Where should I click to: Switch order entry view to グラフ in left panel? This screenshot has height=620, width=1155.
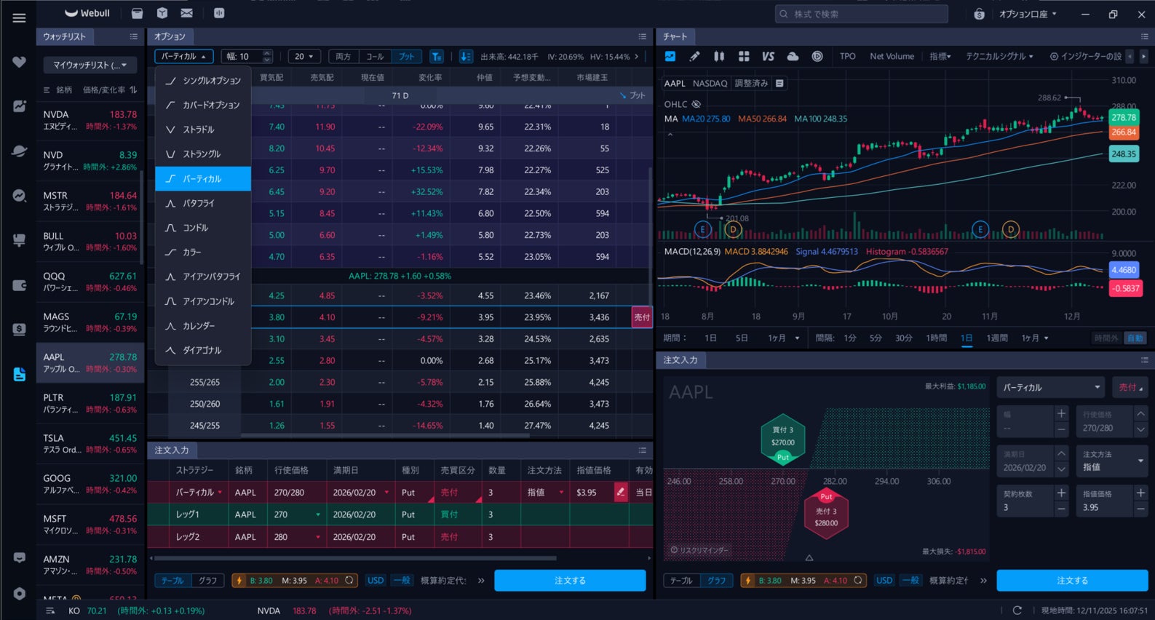click(208, 581)
